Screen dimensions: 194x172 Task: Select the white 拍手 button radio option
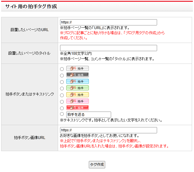[62, 69]
